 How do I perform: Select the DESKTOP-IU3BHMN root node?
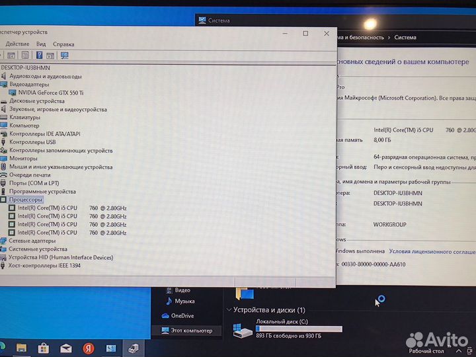tap(25, 67)
